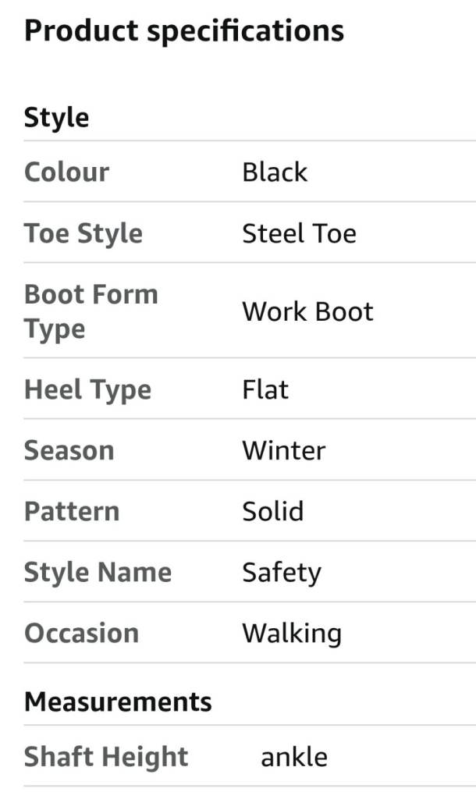Screen dimensions: 476x799
Task: Click the Colour attribute label
Action: coord(67,172)
